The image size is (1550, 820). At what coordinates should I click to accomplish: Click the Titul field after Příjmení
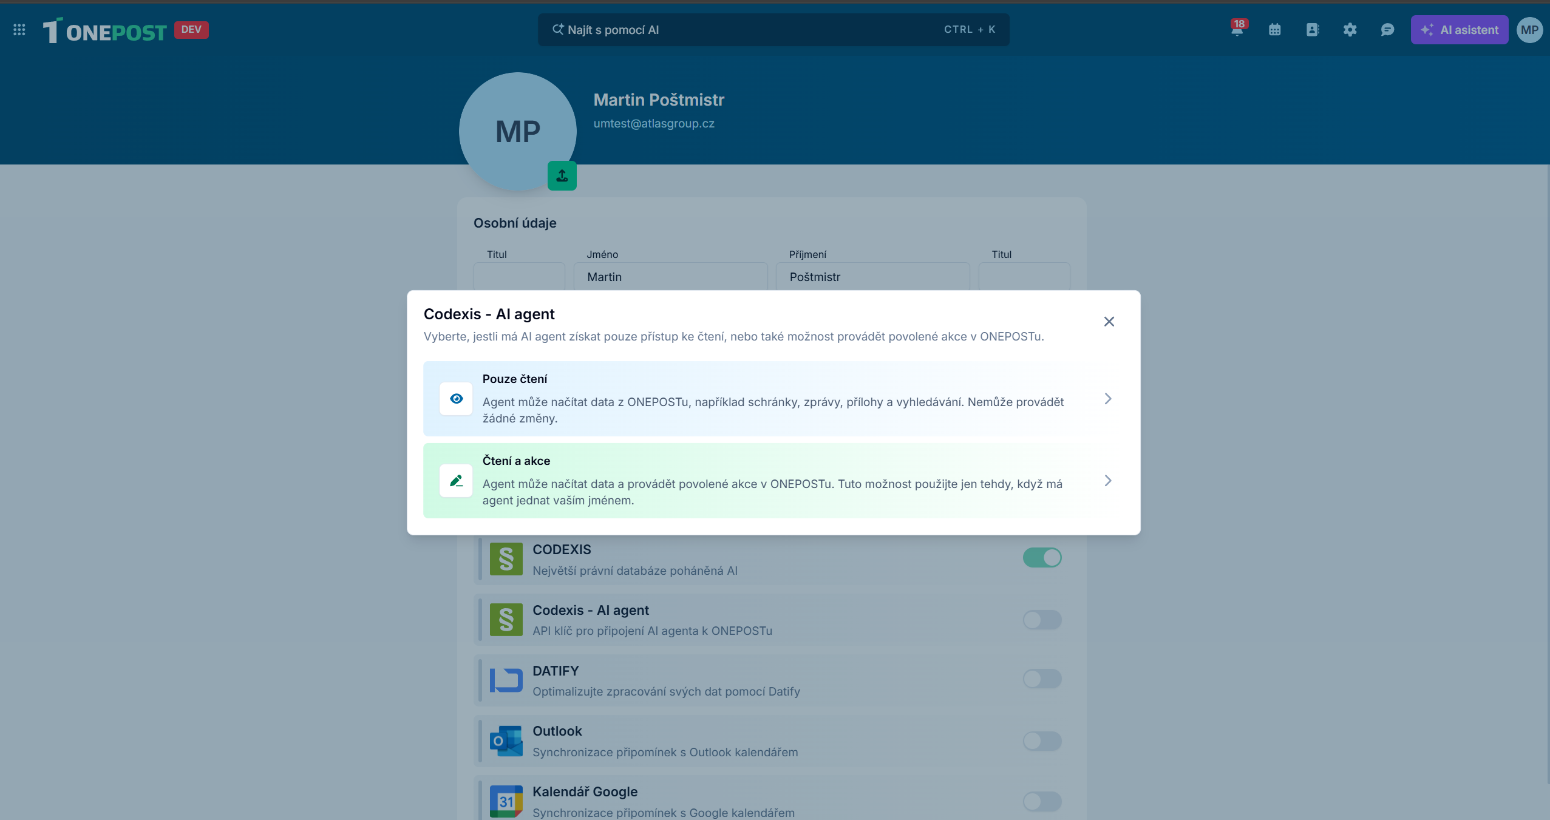pyautogui.click(x=1024, y=277)
